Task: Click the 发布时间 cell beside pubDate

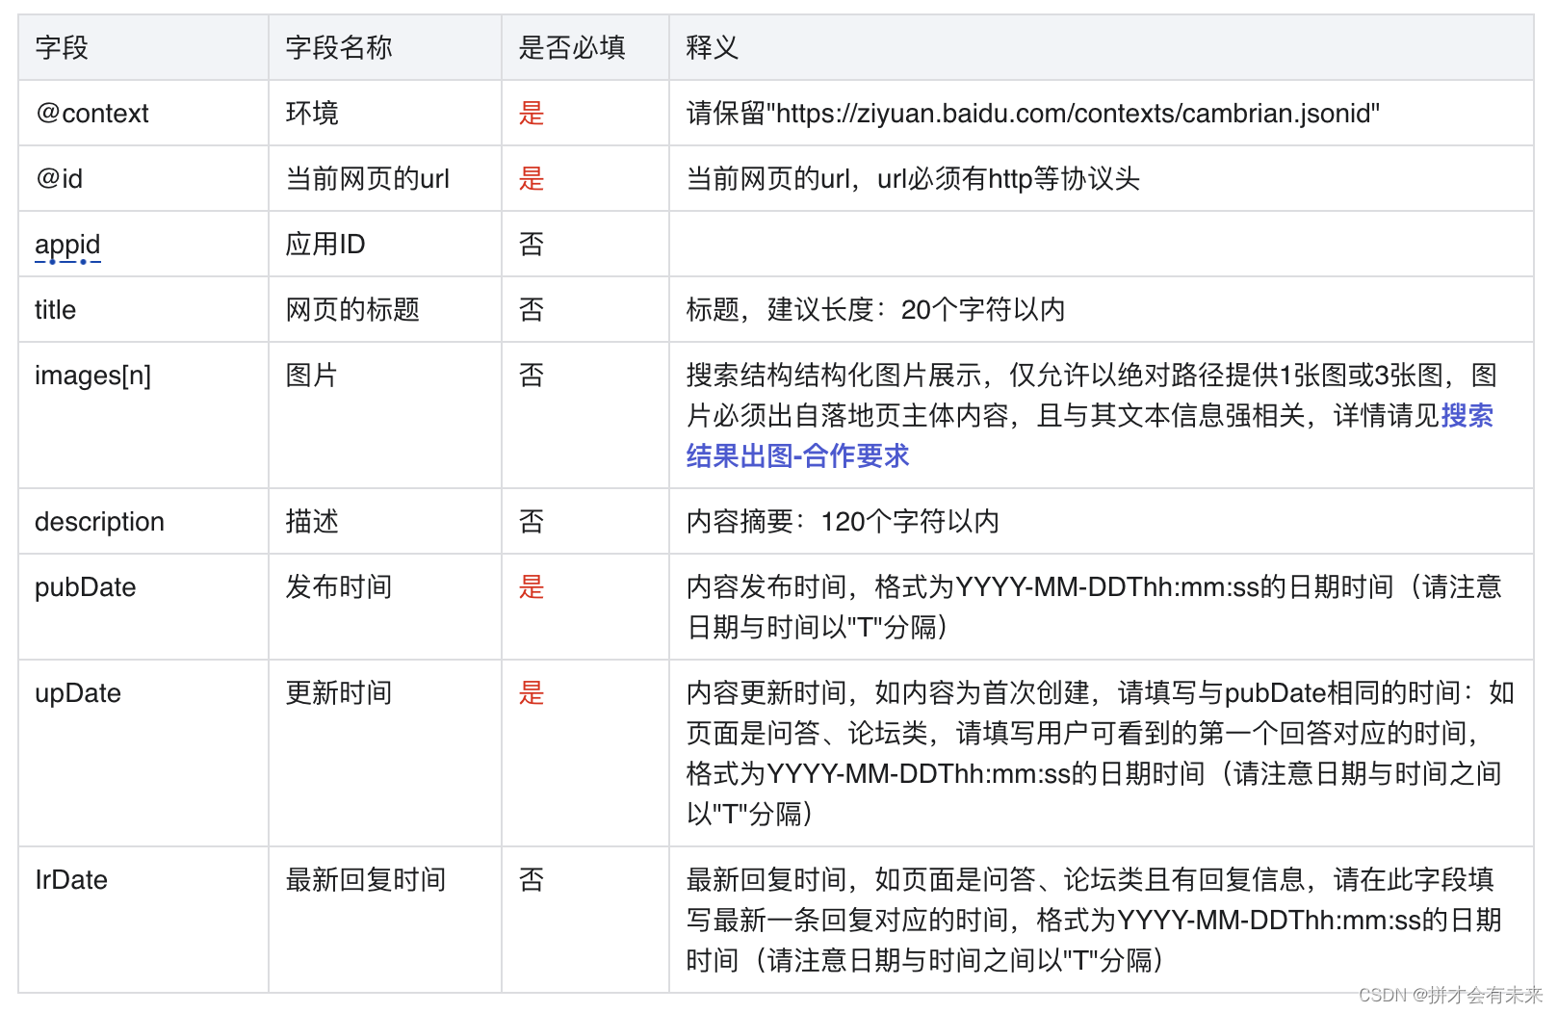Action: [x=338, y=586]
